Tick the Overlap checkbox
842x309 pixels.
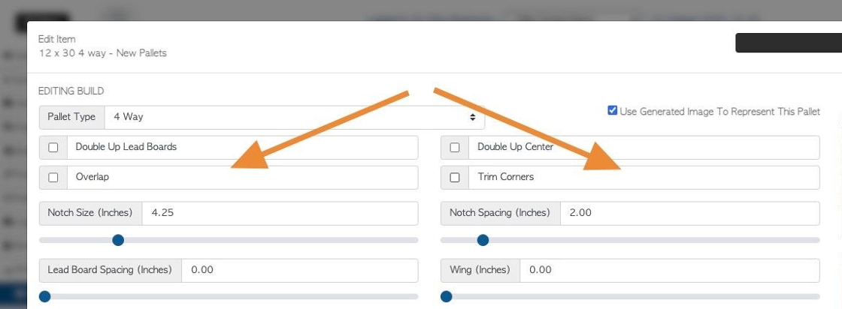[x=53, y=177]
